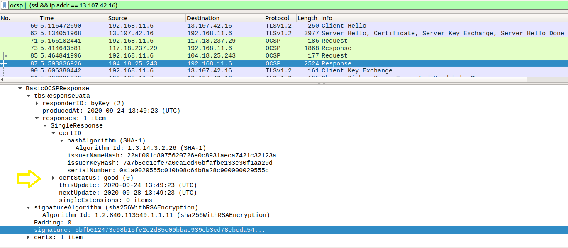This screenshot has width=568, height=248.
Task: Select packet 87 OCSP Response row
Action: click(x=284, y=63)
